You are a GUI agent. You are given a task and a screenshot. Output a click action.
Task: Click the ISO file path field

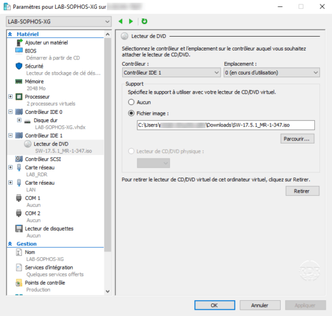(x=226, y=125)
